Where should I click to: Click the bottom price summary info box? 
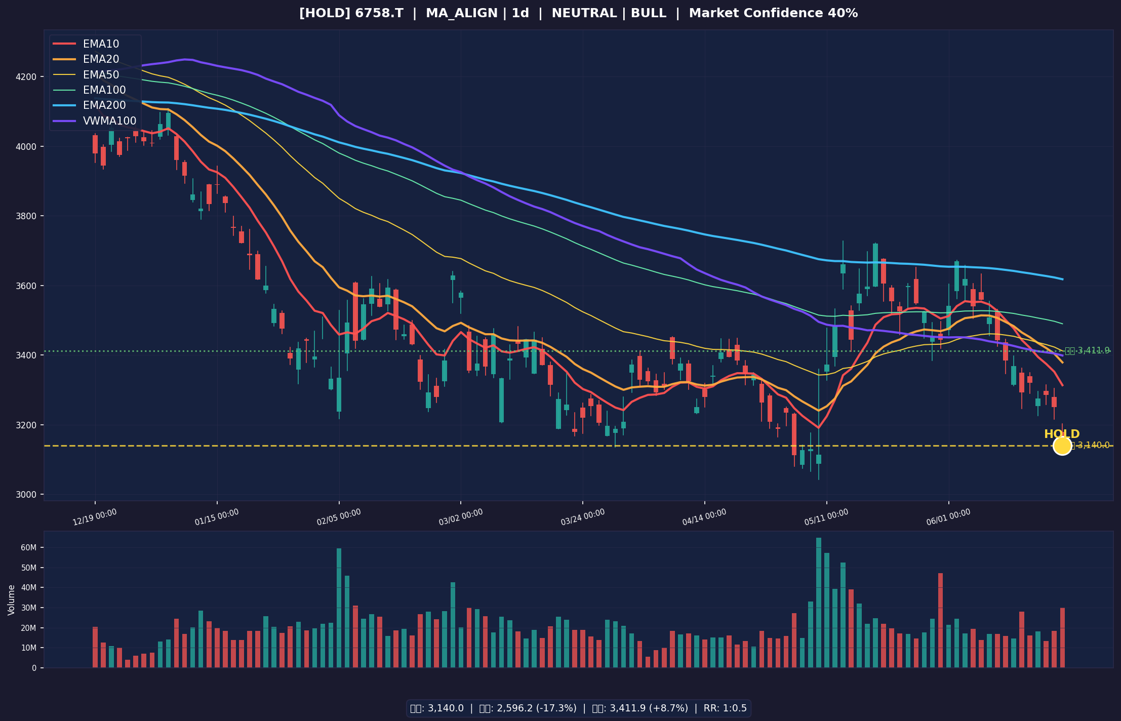tap(578, 708)
